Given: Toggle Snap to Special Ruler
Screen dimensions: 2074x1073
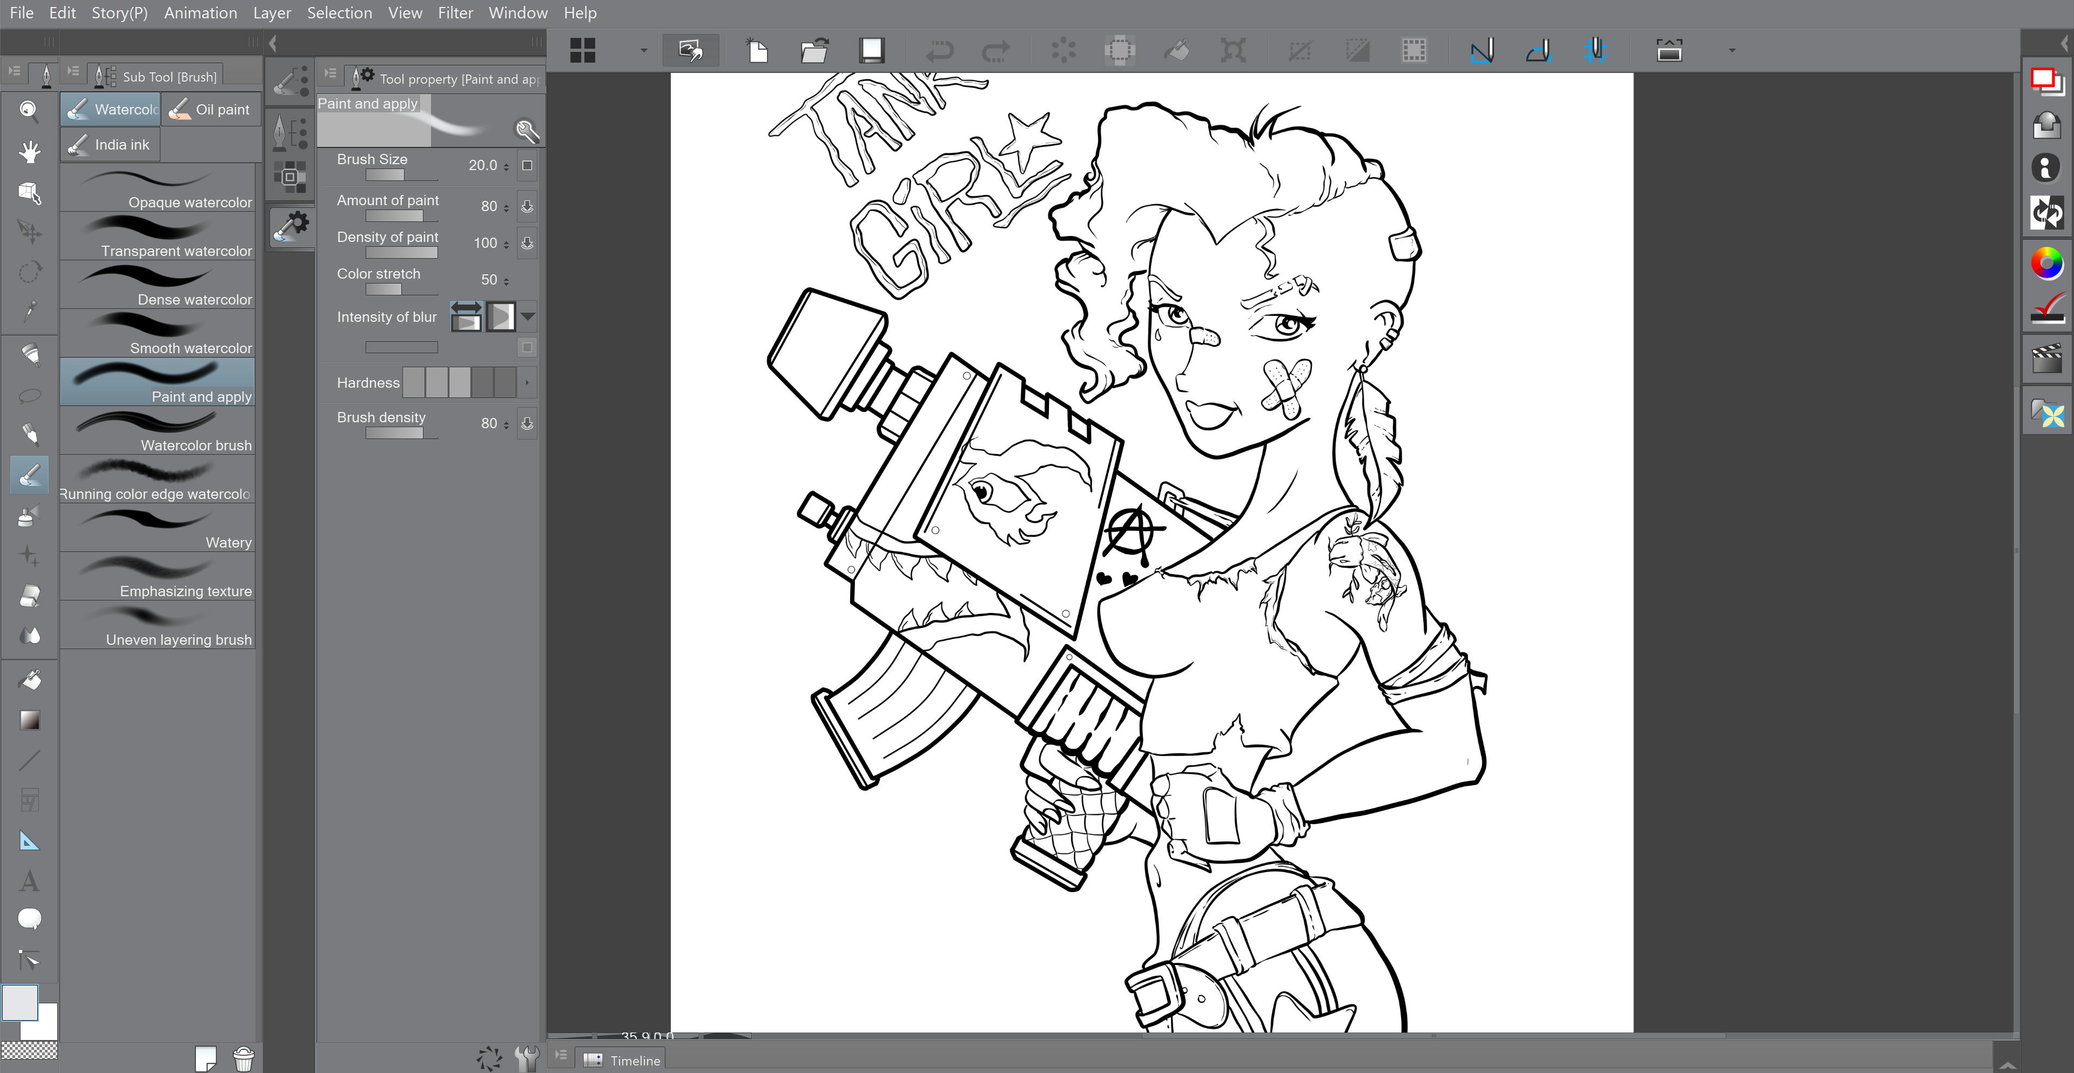Looking at the screenshot, I should tap(1539, 51).
